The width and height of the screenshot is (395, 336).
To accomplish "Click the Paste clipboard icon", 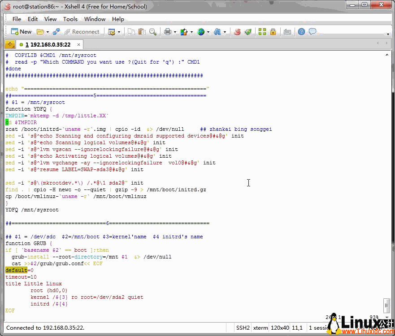I will click(142, 32).
